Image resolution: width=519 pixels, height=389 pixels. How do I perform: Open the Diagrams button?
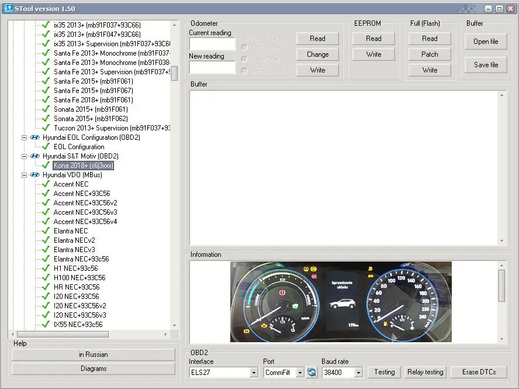(x=94, y=369)
